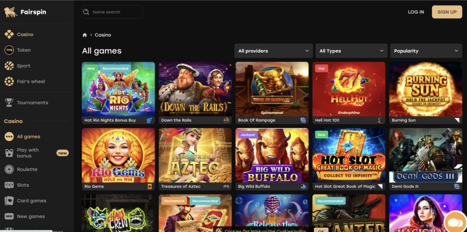Screen dimensions: 467x232
Task: Go to Token page in sidebar
Action: [24, 50]
